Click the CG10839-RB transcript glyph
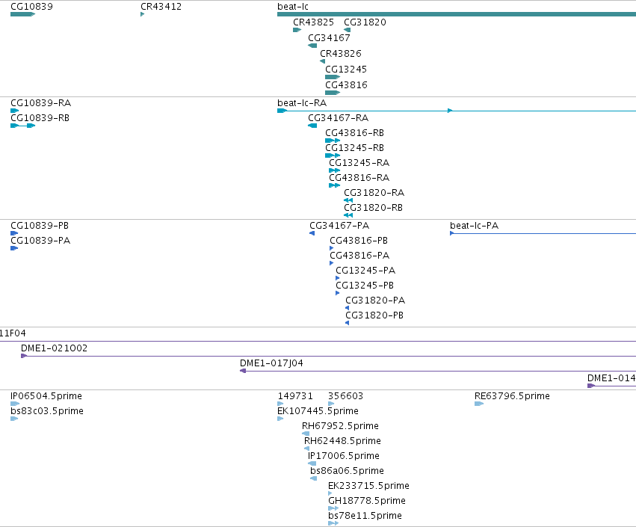The image size is (636, 527). click(x=23, y=126)
